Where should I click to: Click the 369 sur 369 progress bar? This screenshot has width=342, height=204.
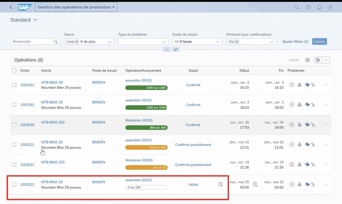146,127
